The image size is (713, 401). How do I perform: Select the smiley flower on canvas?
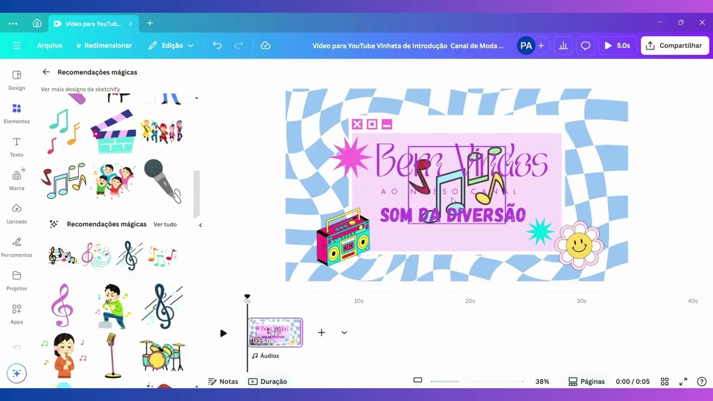579,245
